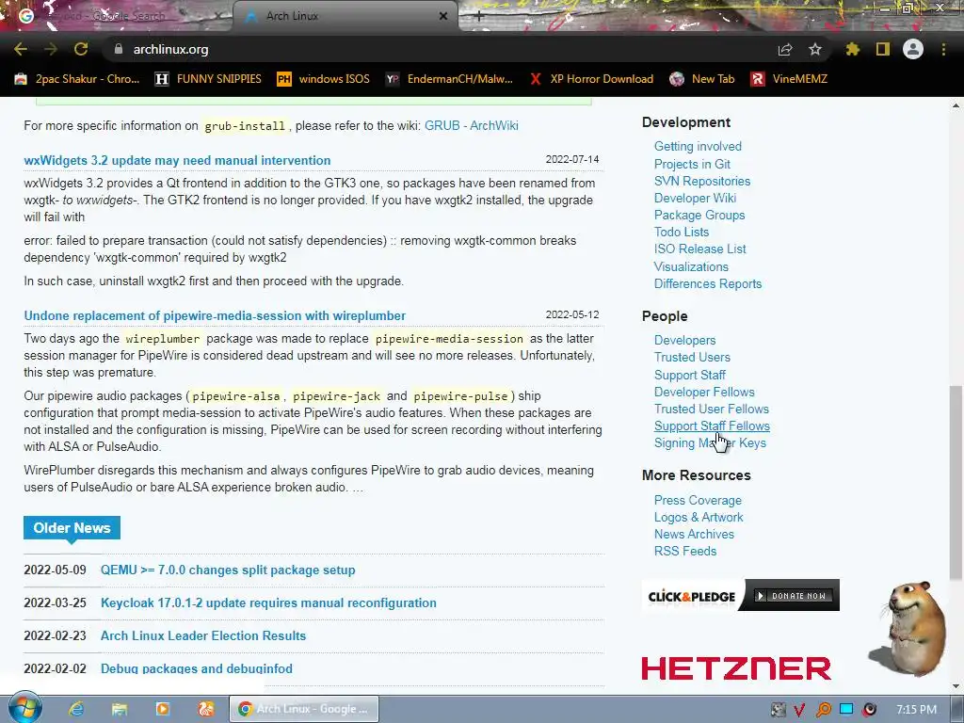This screenshot has height=723, width=964.
Task: Launch Internet Explorer from the taskbar
Action: (76, 709)
